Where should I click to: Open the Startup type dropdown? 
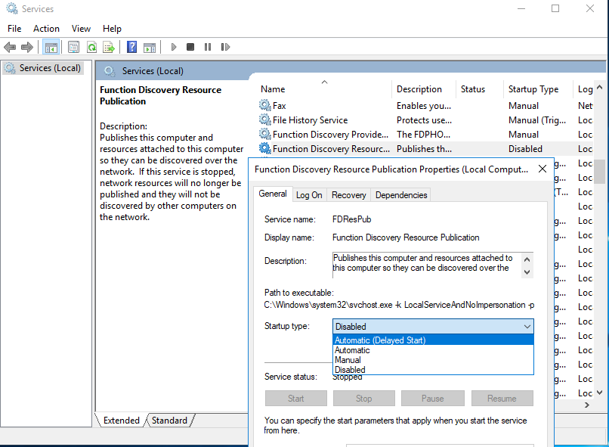[526, 326]
